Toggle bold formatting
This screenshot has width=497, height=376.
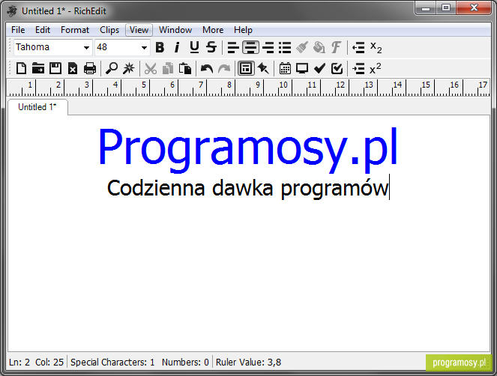click(160, 47)
